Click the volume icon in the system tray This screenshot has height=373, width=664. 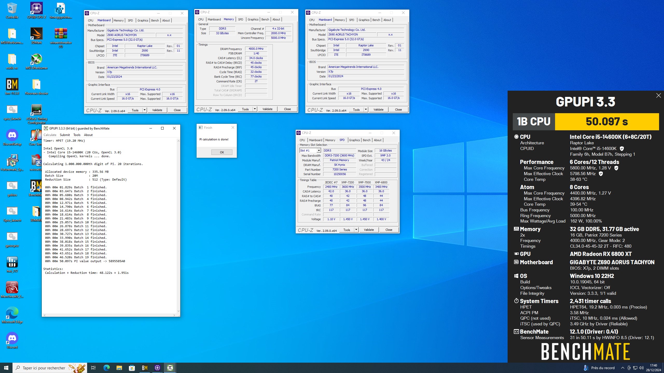(x=641, y=368)
